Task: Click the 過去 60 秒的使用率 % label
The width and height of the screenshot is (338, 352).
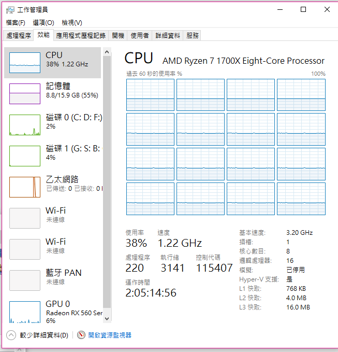Action: click(x=154, y=74)
